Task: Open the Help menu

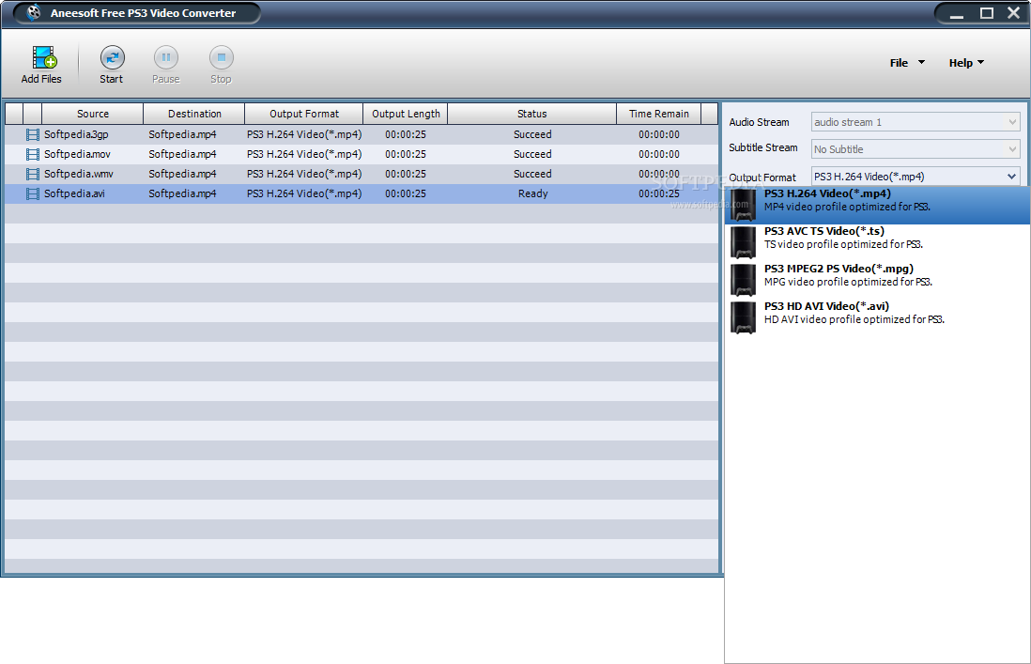Action: (x=966, y=63)
